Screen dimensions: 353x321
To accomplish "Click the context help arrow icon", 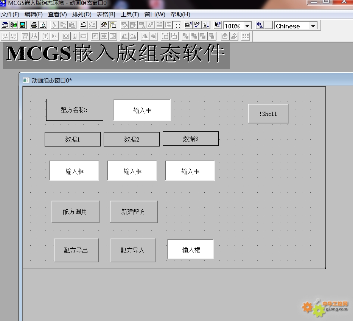I will (x=218, y=25).
